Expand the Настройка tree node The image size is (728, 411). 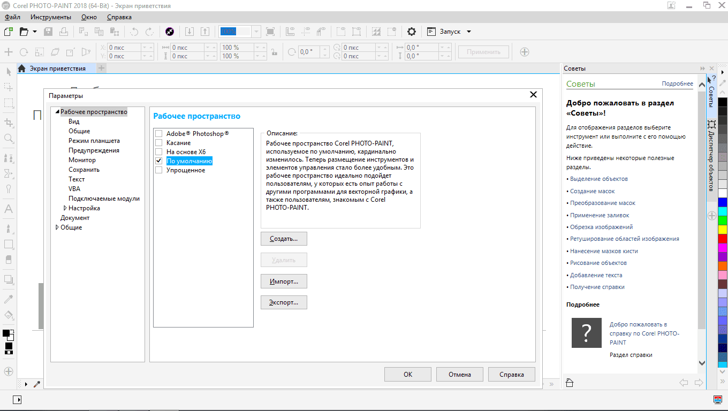click(65, 208)
